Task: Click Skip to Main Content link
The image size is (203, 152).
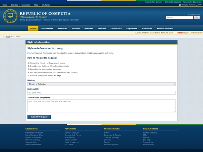Action: tap(154, 2)
